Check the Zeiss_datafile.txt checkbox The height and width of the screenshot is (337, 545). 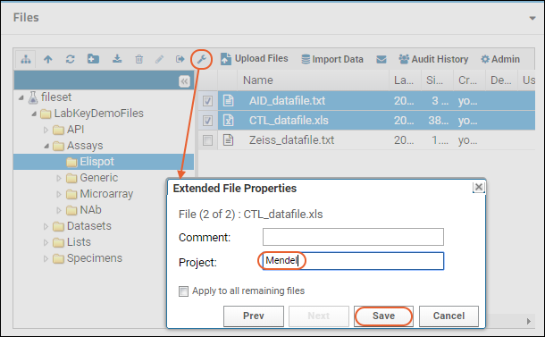[207, 140]
